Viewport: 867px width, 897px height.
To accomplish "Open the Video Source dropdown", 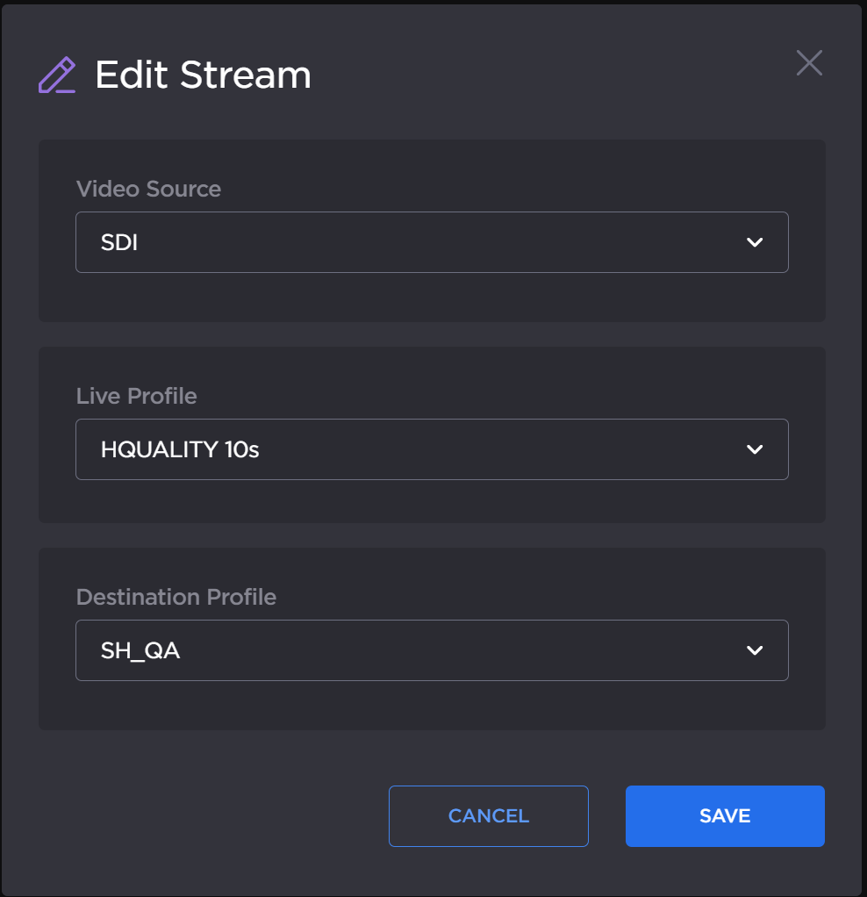I will [431, 242].
